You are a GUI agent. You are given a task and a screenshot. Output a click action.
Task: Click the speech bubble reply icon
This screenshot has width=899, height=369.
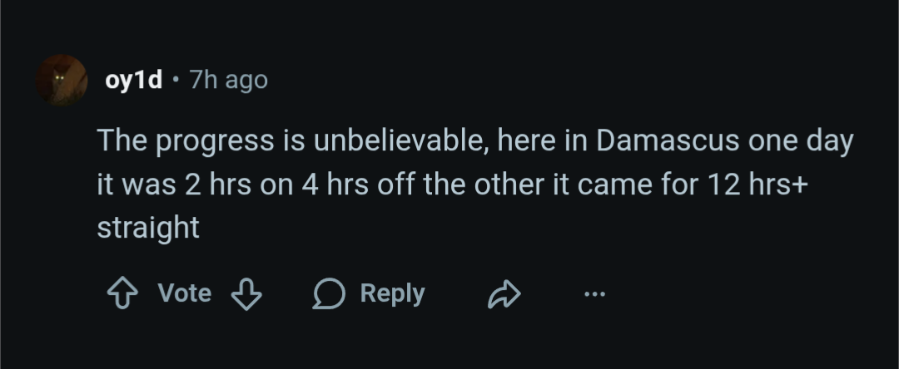(328, 293)
